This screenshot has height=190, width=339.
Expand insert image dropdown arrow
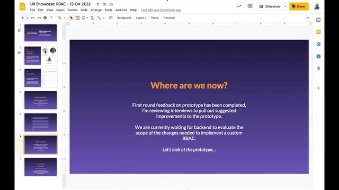point(87,18)
